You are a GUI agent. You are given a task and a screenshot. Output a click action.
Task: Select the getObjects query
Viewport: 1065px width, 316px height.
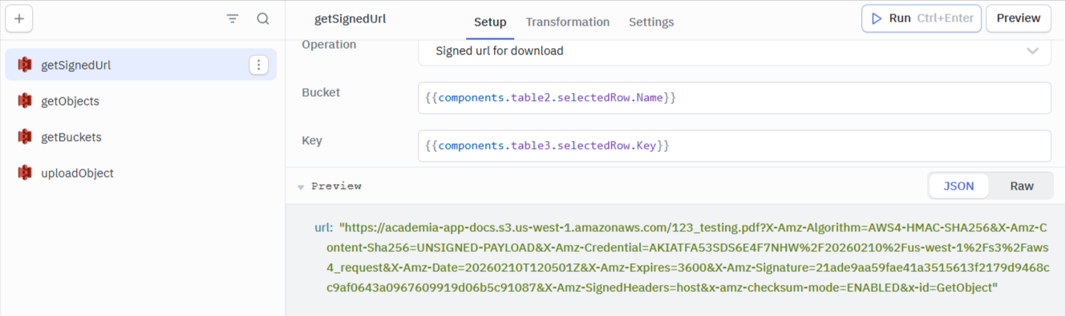pyautogui.click(x=141, y=101)
